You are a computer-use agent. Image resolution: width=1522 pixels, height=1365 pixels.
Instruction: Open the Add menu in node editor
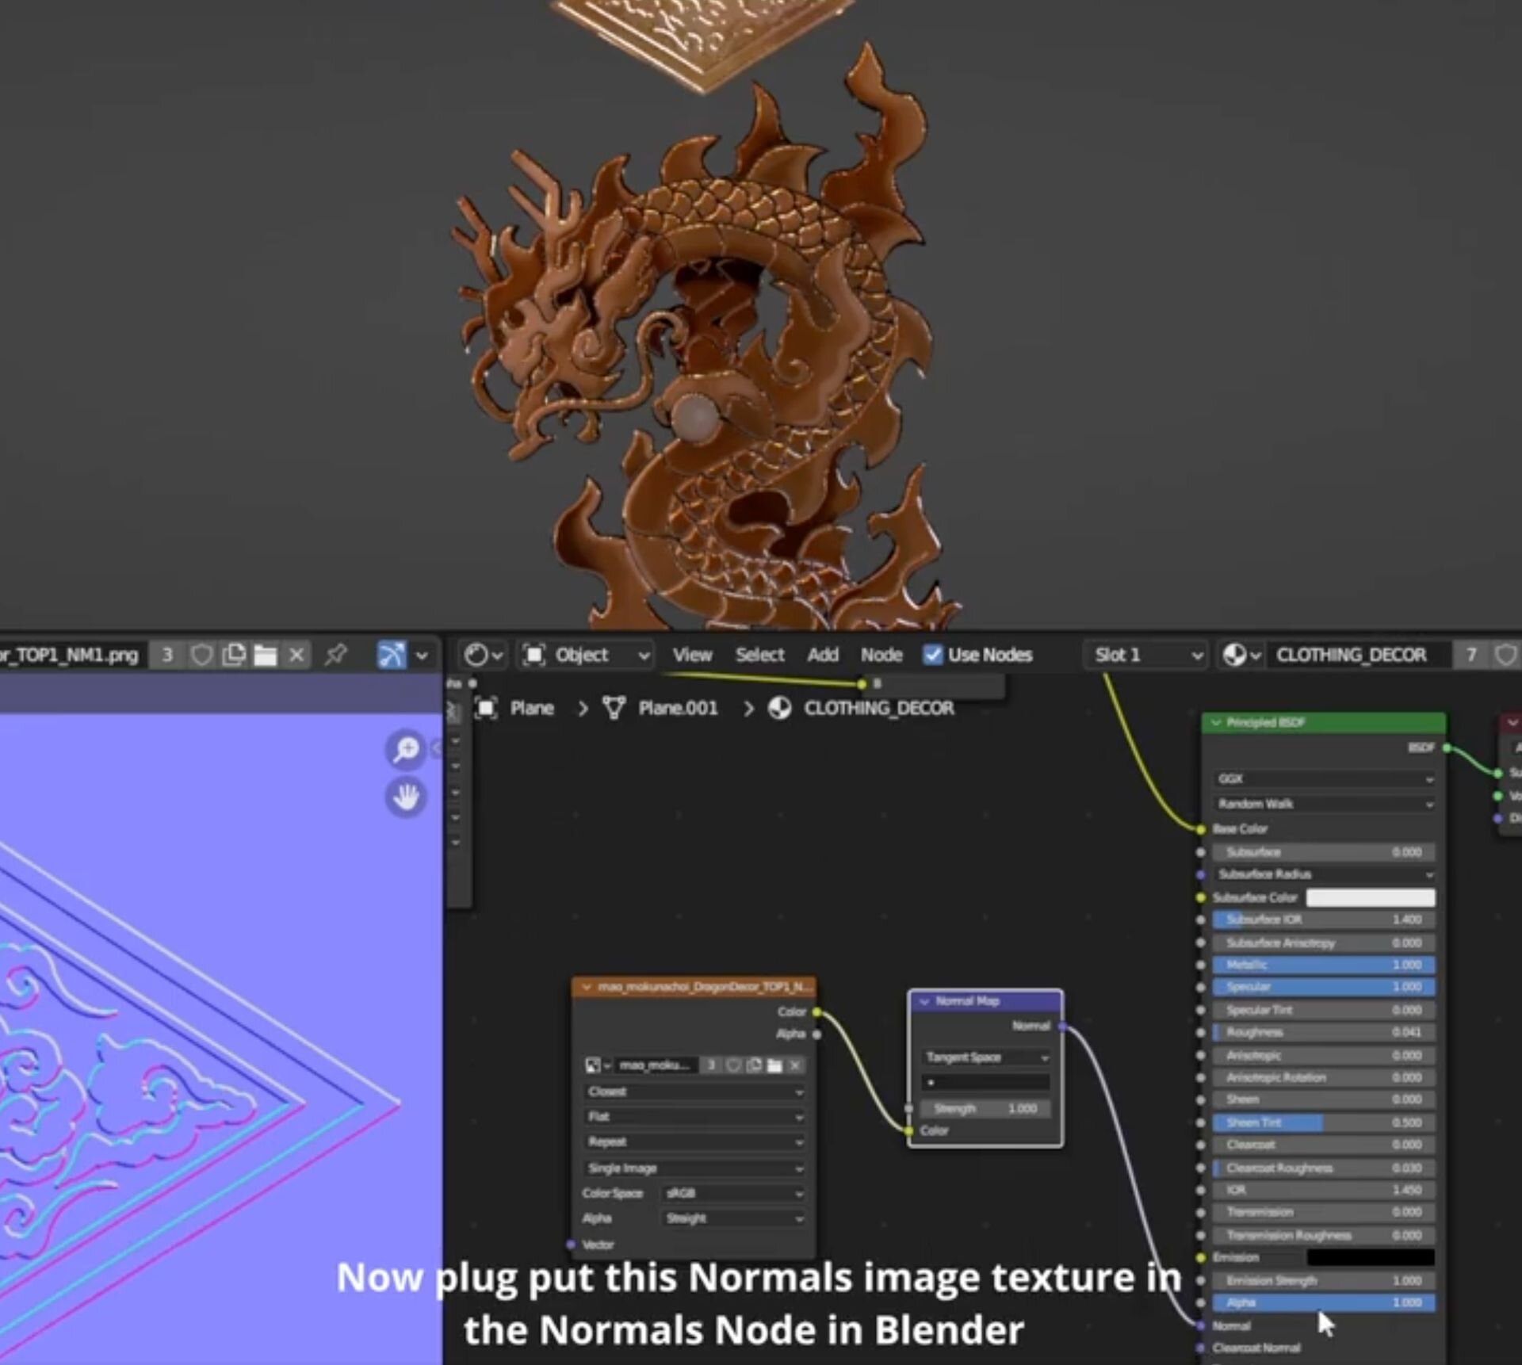823,655
